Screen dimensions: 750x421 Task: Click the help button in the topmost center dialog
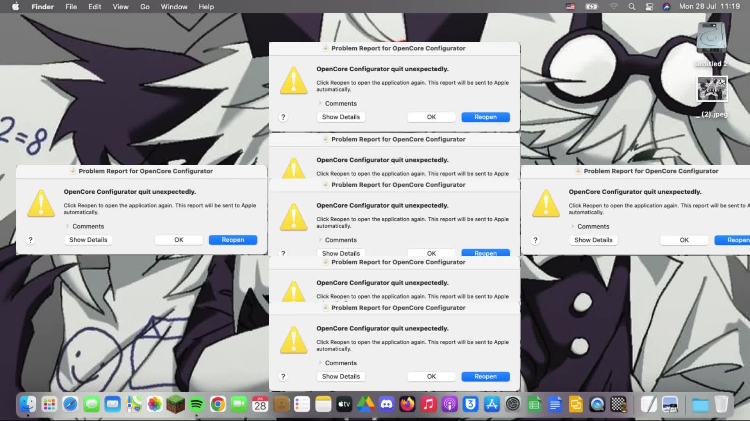coord(283,117)
